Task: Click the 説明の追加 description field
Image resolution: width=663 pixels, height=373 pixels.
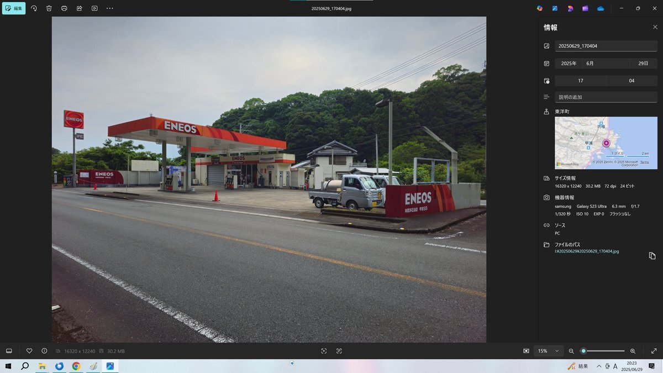Action: point(606,97)
